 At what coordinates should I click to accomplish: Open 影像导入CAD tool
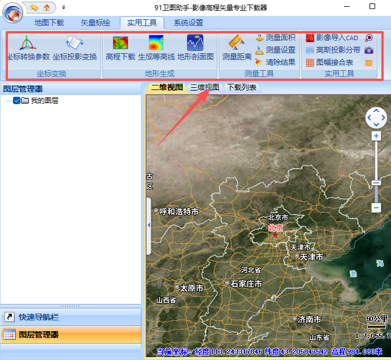332,38
